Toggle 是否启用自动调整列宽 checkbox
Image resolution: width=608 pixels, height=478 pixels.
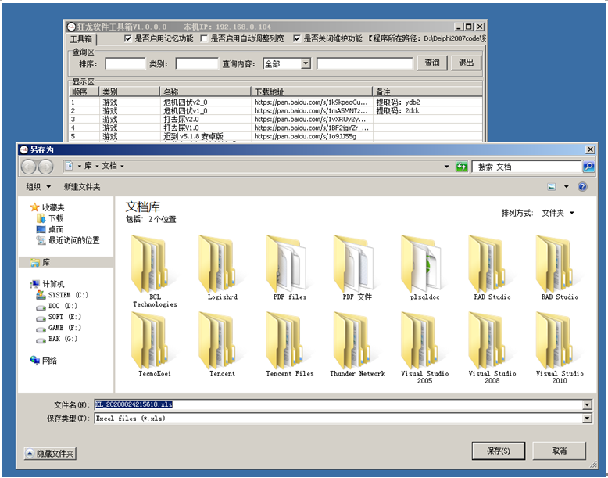204,38
